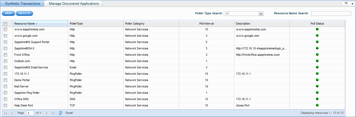Jump to last page arrow icon
Screen dimensions: 356x117
tap(53, 113)
